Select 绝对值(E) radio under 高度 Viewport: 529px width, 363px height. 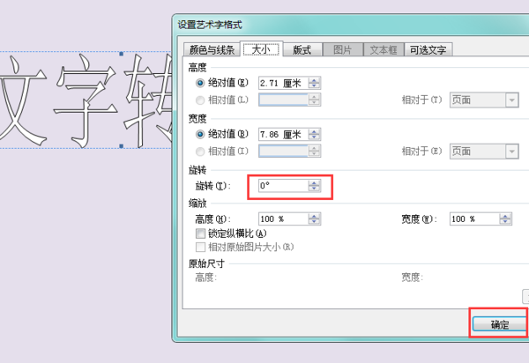[200, 83]
